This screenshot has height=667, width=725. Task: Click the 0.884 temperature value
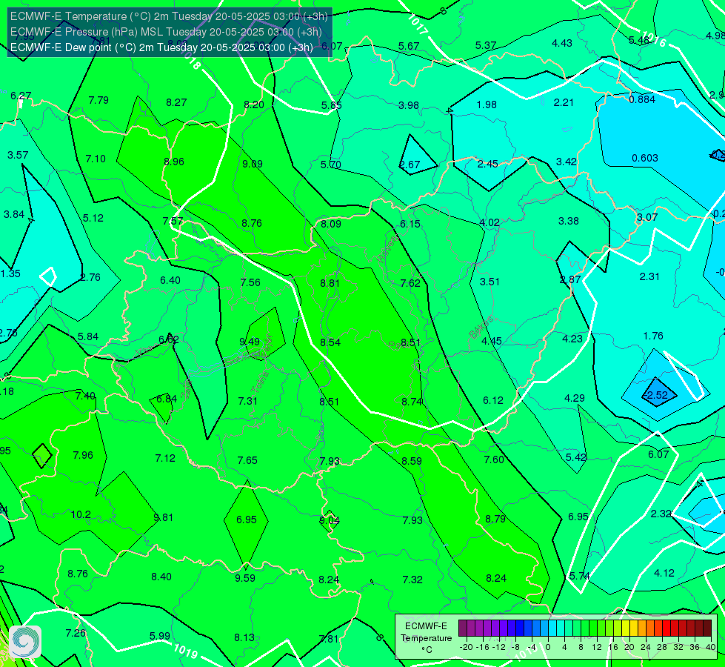point(642,99)
